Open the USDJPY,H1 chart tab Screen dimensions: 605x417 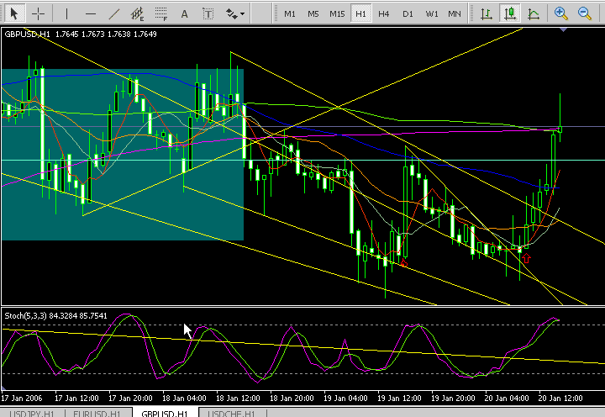pyautogui.click(x=32, y=414)
